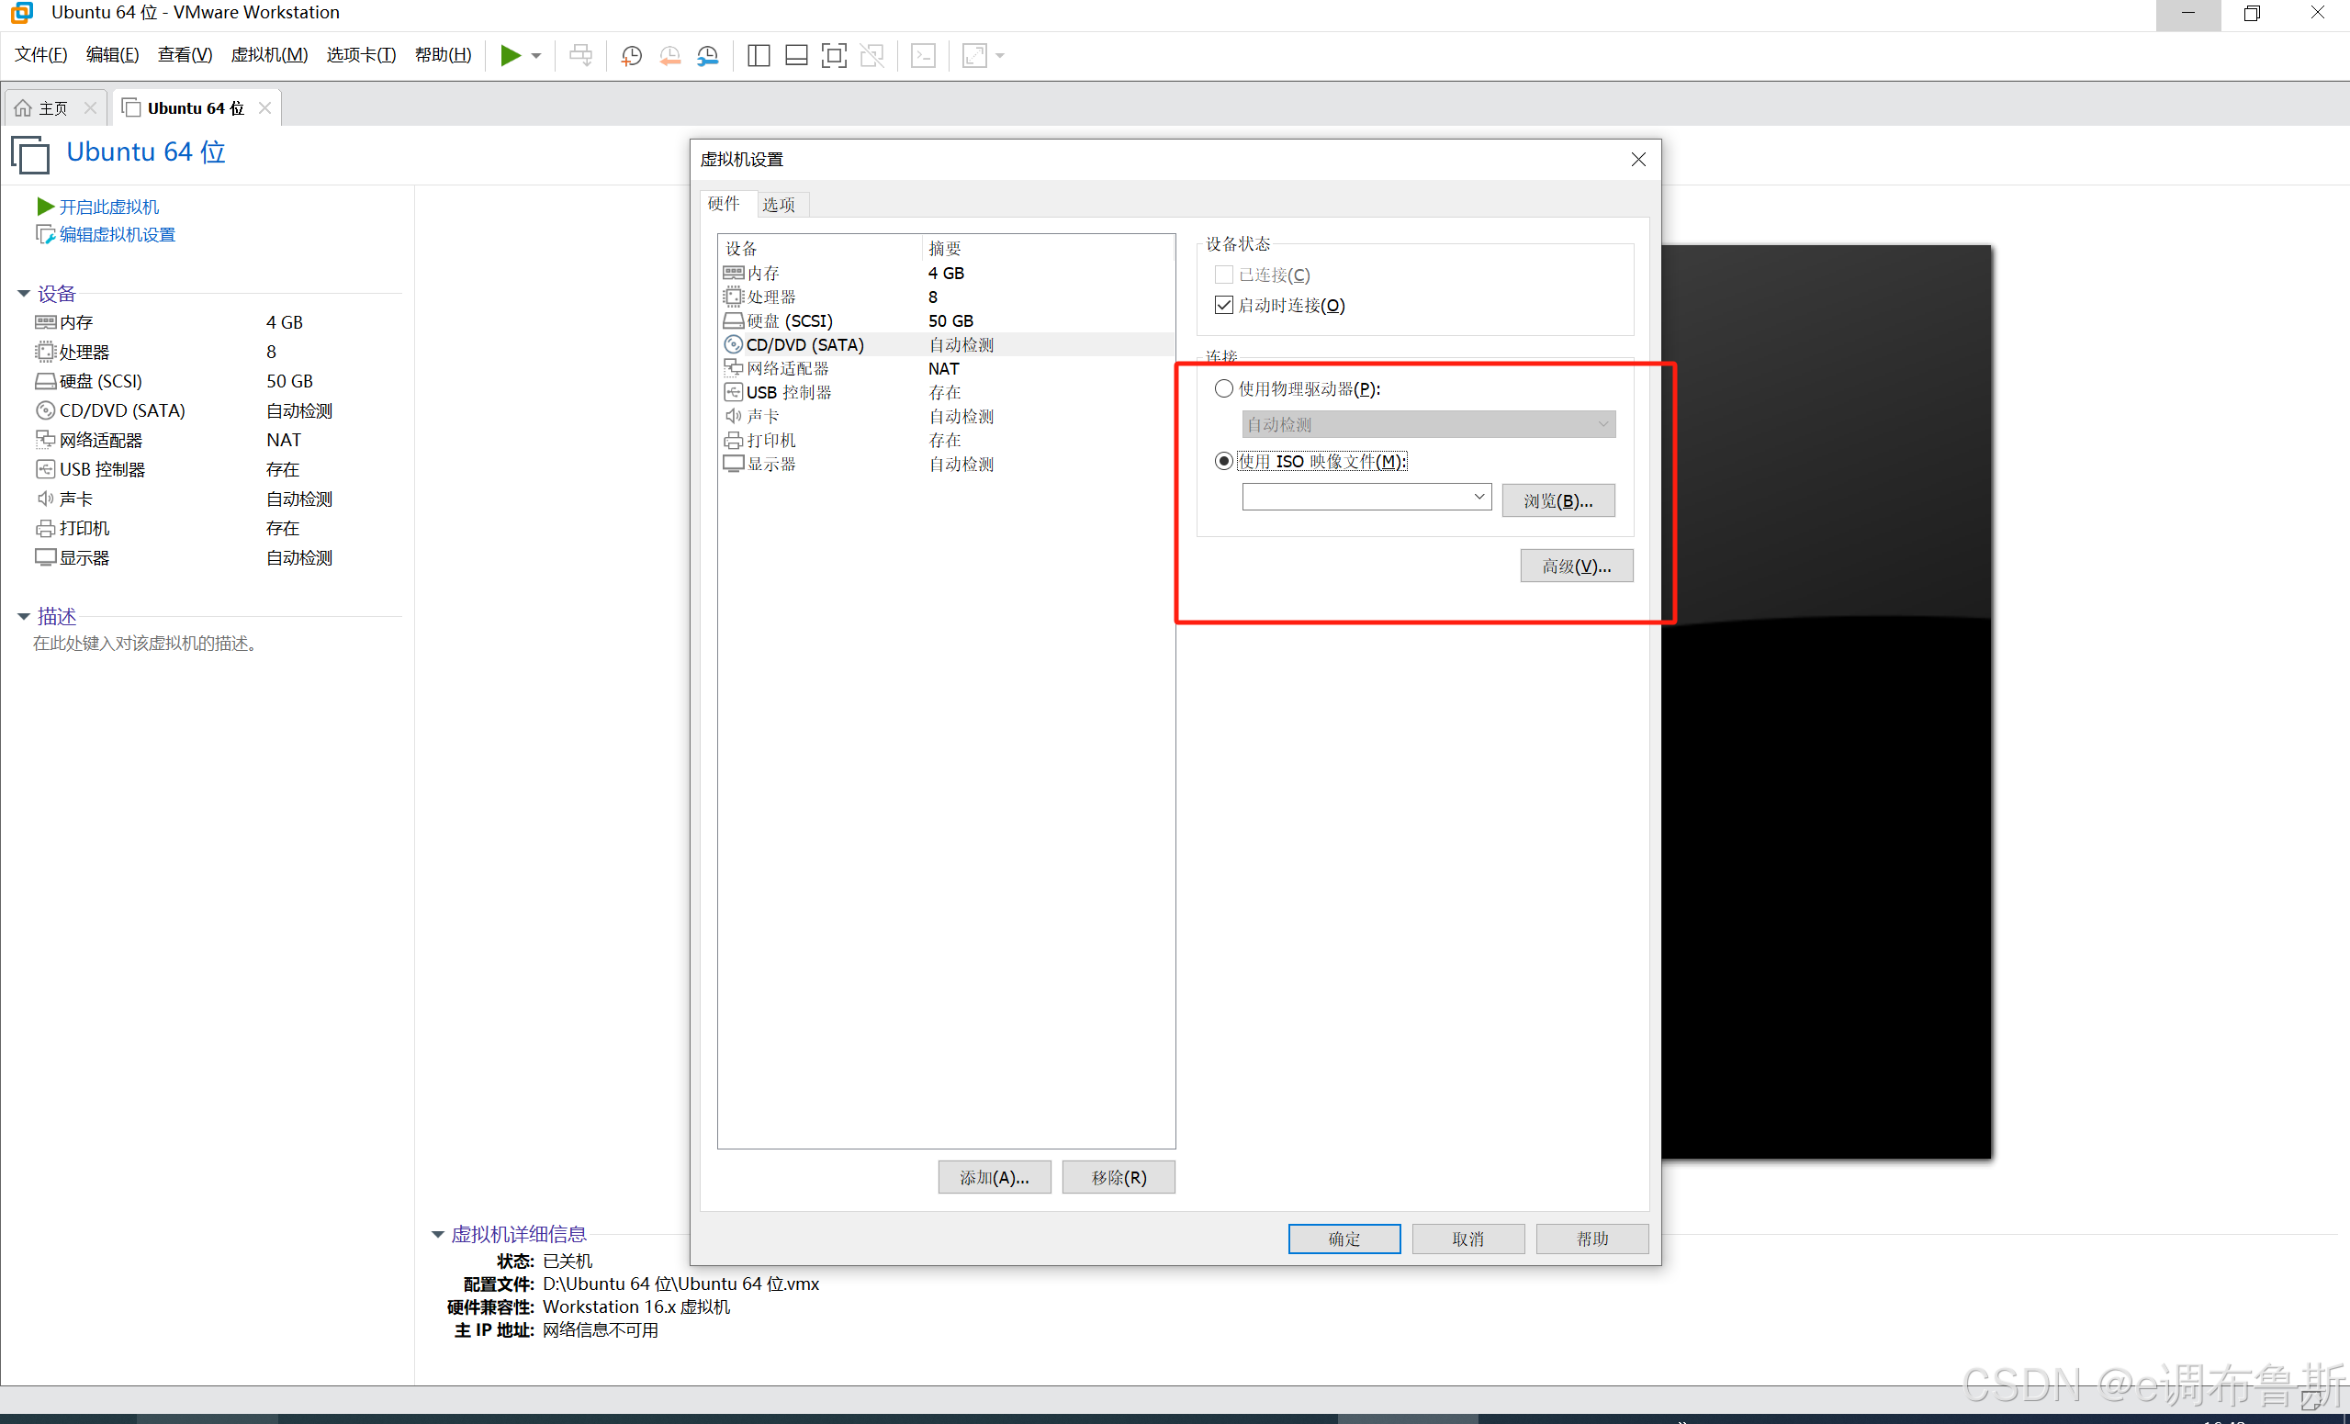Toggle 启动时连接(O) checkbox
2350x1424 pixels.
click(x=1223, y=305)
